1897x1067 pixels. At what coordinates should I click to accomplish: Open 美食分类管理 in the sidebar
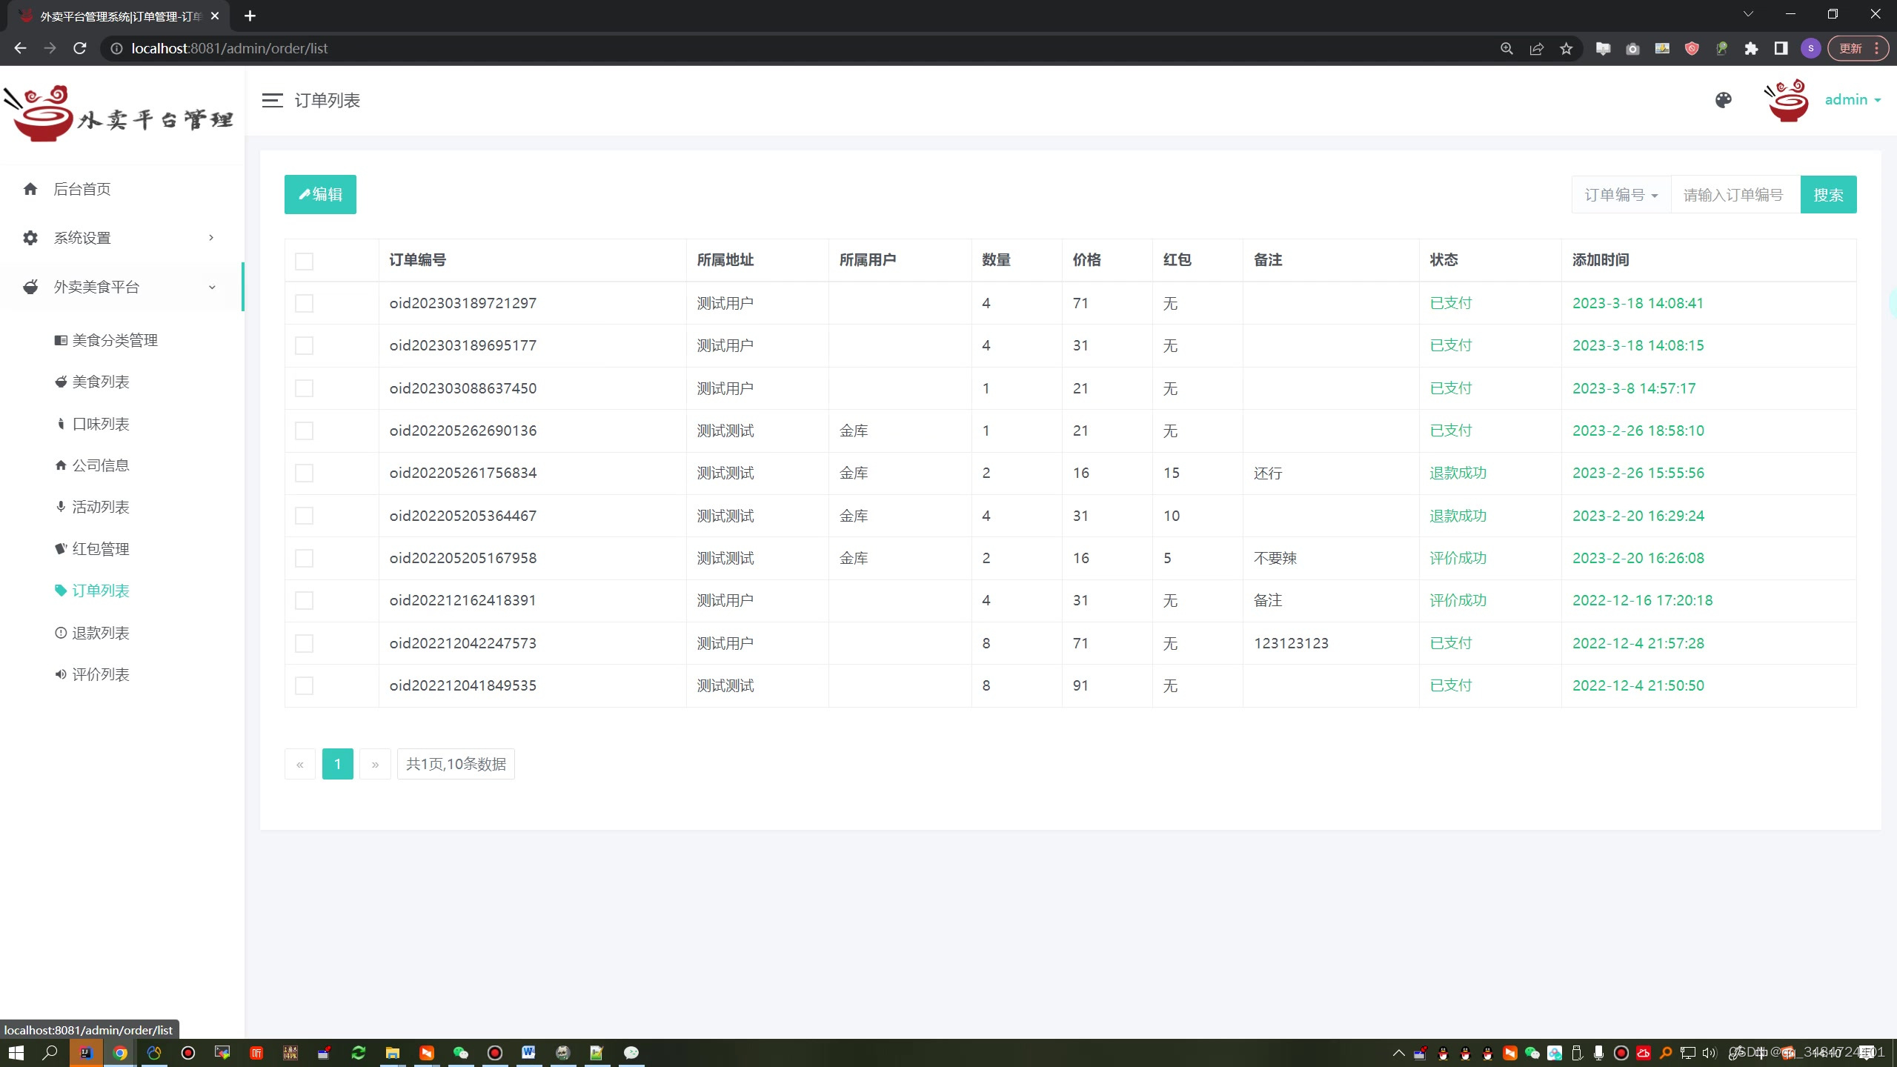115,340
